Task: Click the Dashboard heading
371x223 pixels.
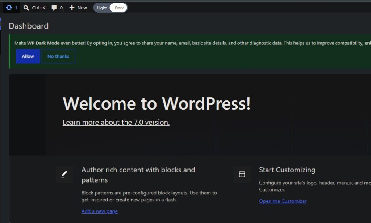Action: tap(29, 26)
